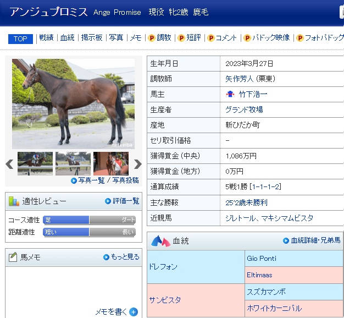This screenshot has width=344, height=318.
Task: Click the premium P icon beside コメント
Action: pos(211,38)
